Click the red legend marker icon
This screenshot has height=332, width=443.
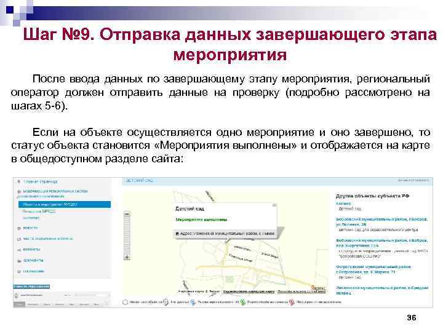[x=292, y=302]
